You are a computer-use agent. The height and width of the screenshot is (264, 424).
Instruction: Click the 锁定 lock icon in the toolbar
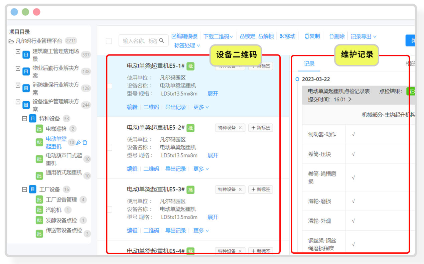[x=242, y=36]
